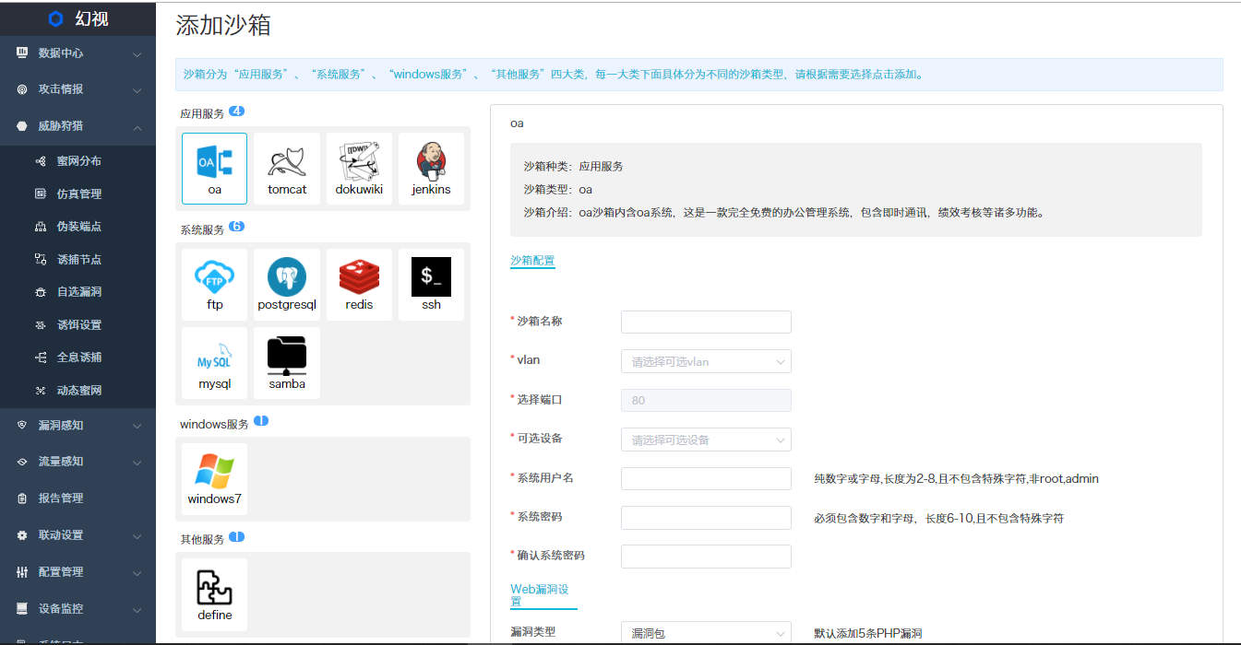Click the 系统密码 input field
The height and width of the screenshot is (645, 1241).
pyautogui.click(x=706, y=518)
